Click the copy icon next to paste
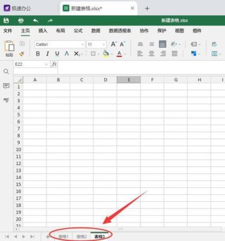 [x=22, y=44]
